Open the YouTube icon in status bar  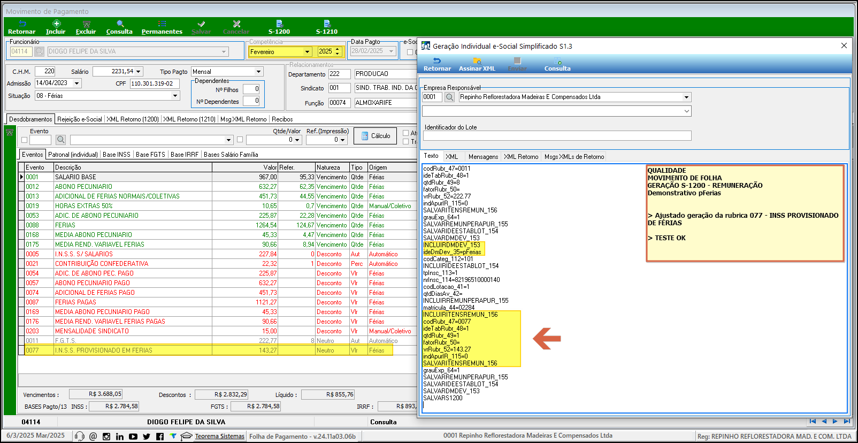click(x=133, y=437)
